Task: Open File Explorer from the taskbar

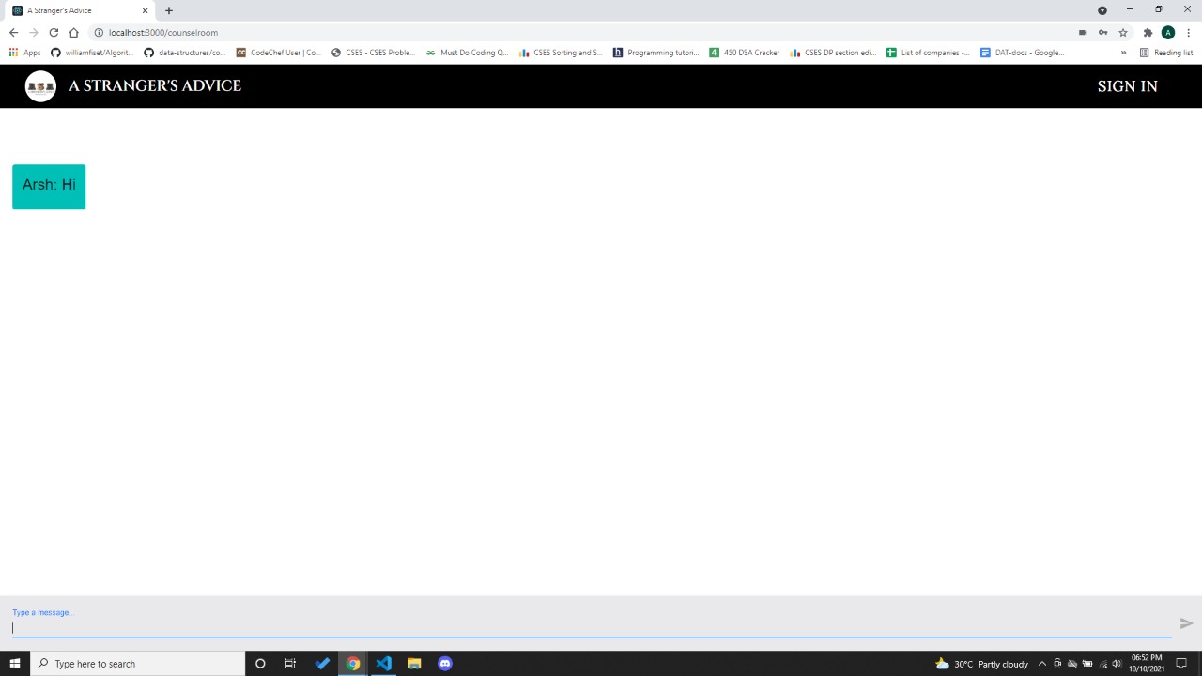Action: pyautogui.click(x=414, y=664)
